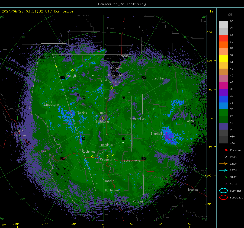Click the Blackfalds label
The width and height of the screenshot is (244, 228).
pos(115,75)
